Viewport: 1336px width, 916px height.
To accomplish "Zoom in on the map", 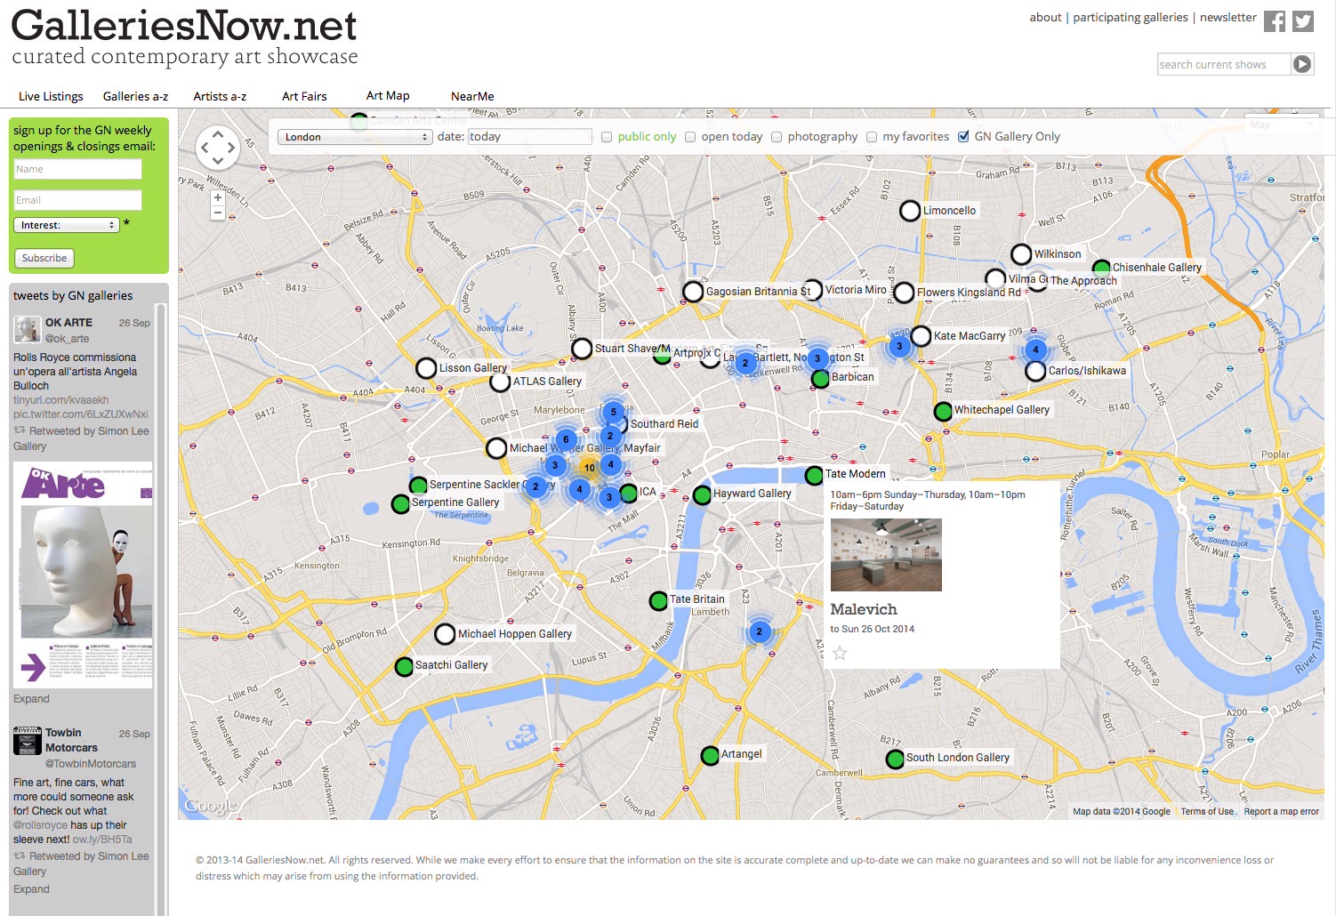I will pos(218,197).
